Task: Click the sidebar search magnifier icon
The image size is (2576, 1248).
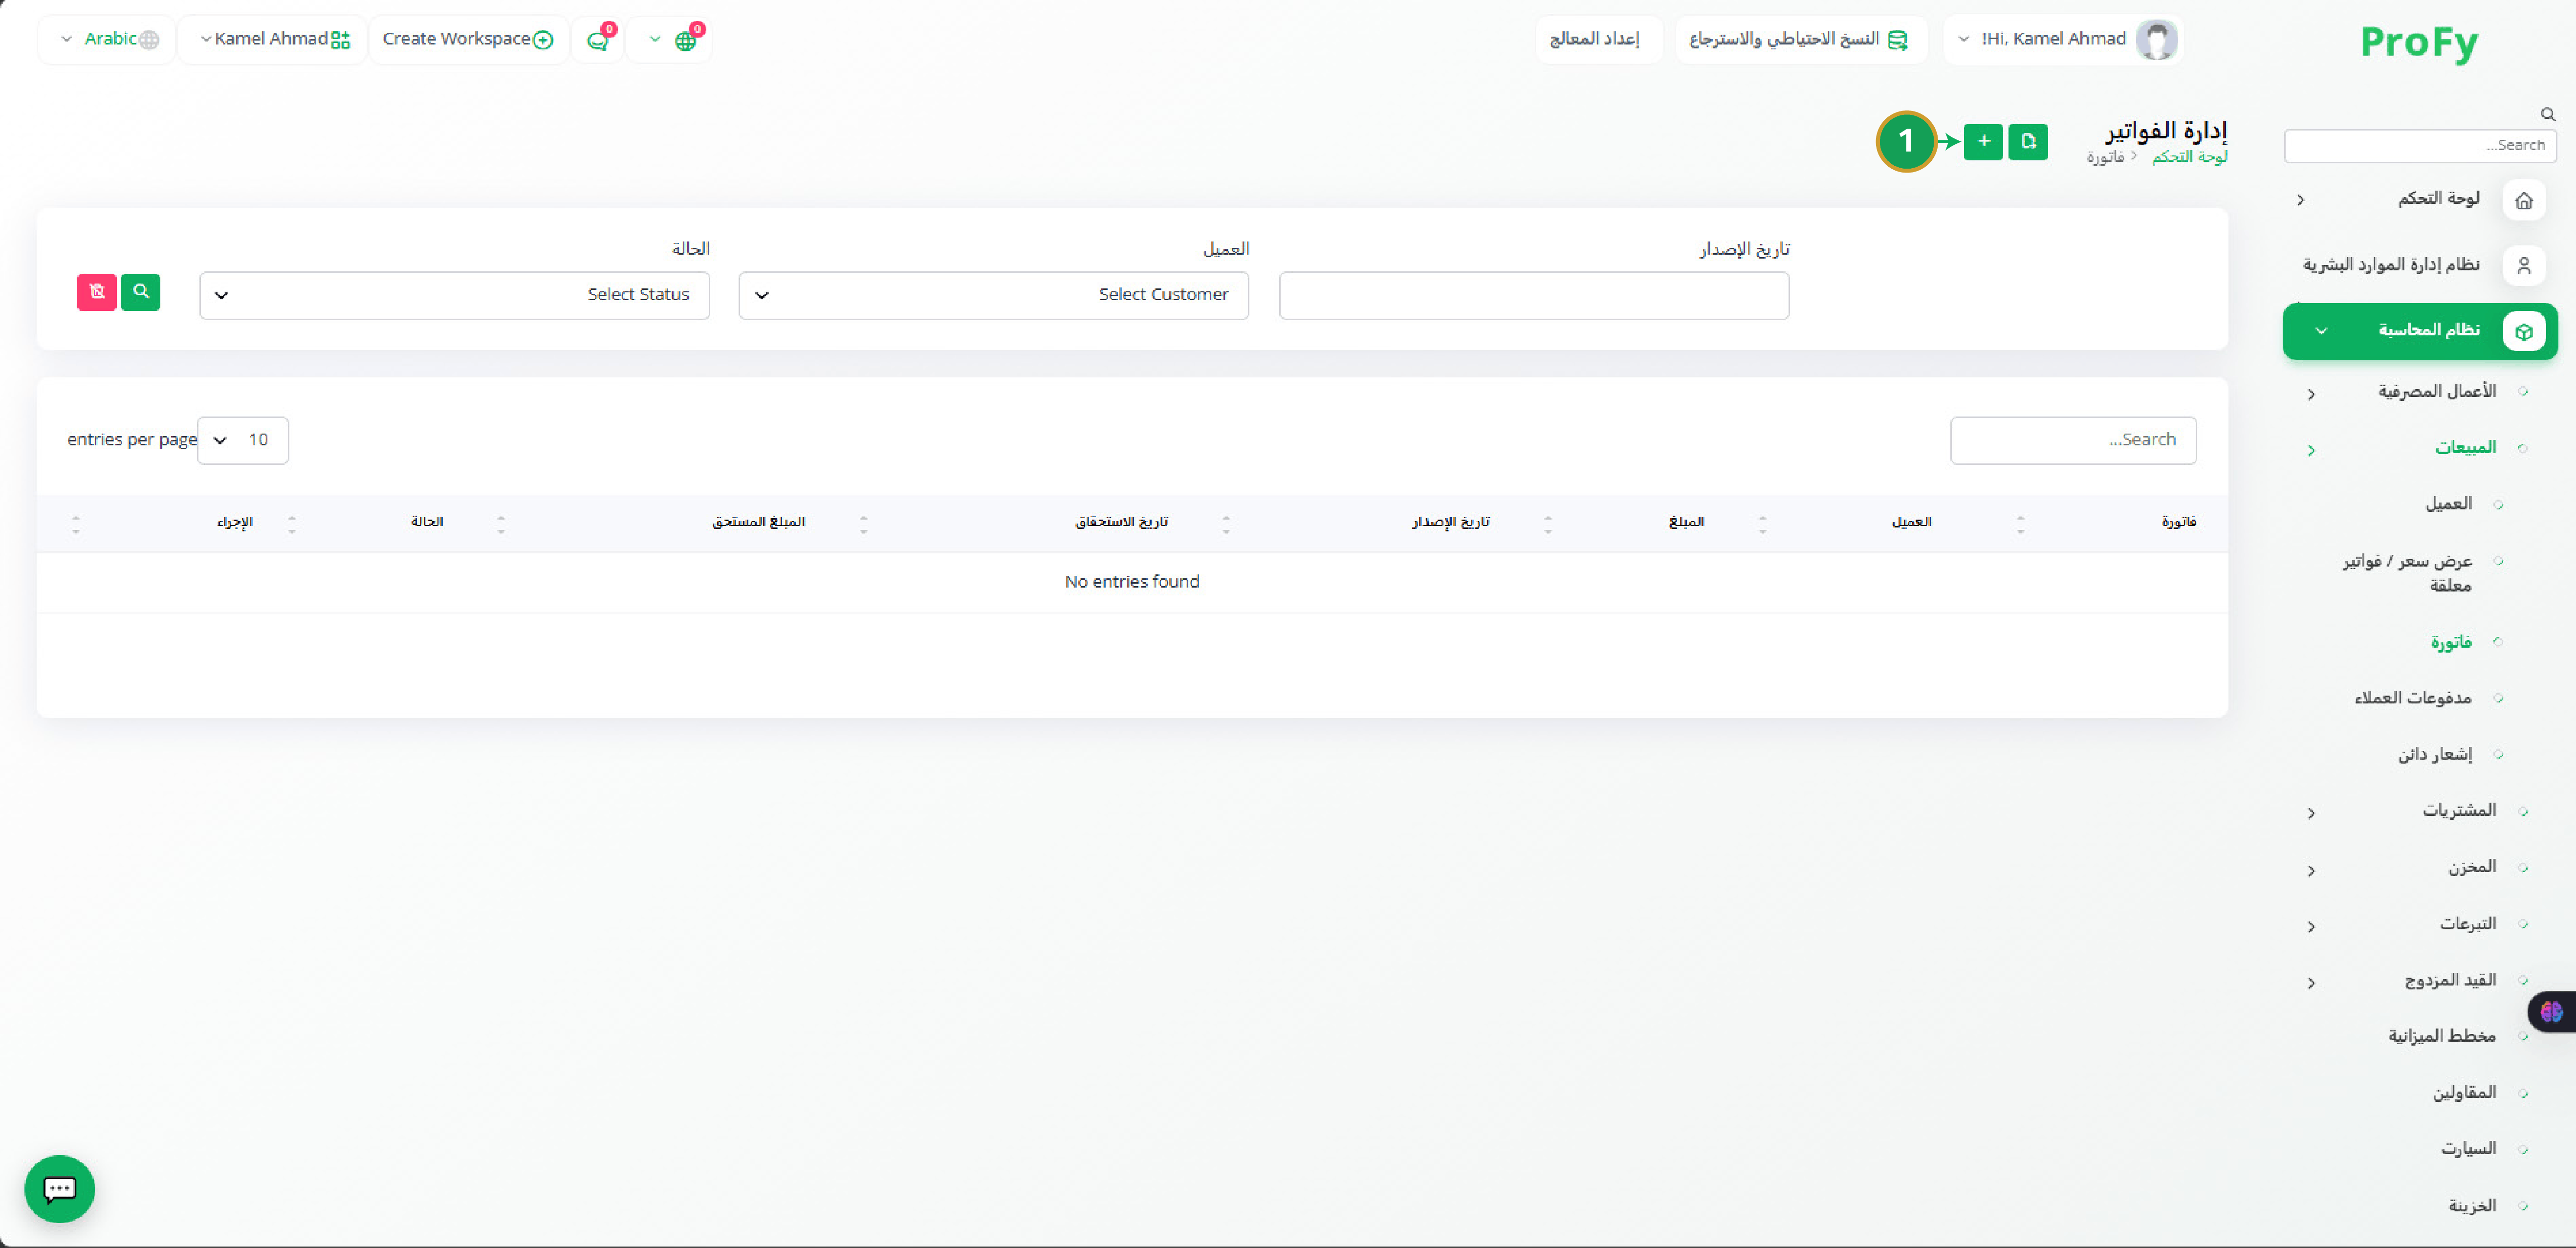Action: (2548, 114)
